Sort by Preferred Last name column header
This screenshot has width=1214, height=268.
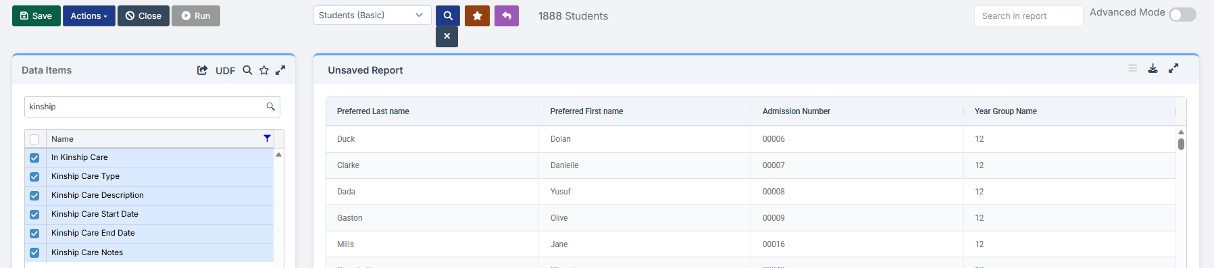pyautogui.click(x=373, y=111)
